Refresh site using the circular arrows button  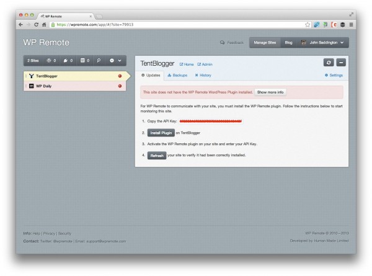pos(329,63)
